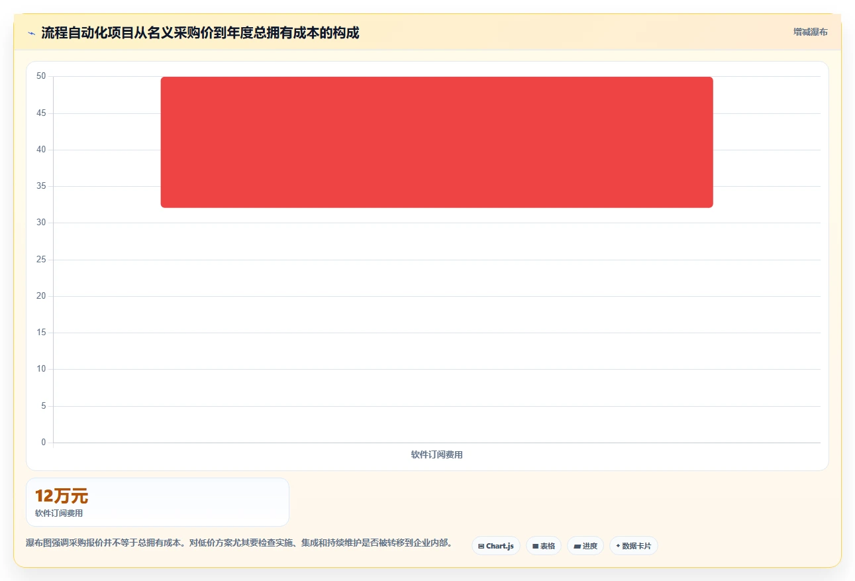The width and height of the screenshot is (855, 581).
Task: Click the y-axis value 25
Action: [x=41, y=259]
